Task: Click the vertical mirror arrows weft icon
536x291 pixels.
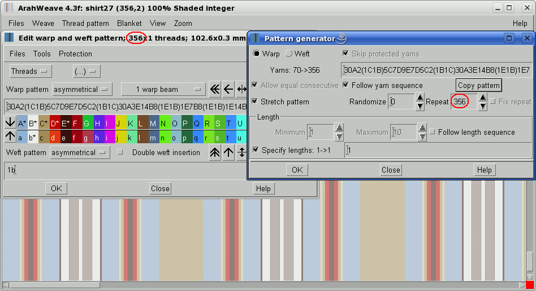Action: pos(241,152)
